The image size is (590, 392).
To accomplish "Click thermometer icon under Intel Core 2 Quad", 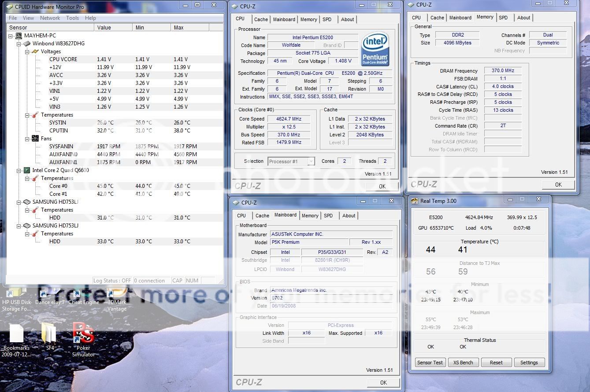I will [35, 178].
